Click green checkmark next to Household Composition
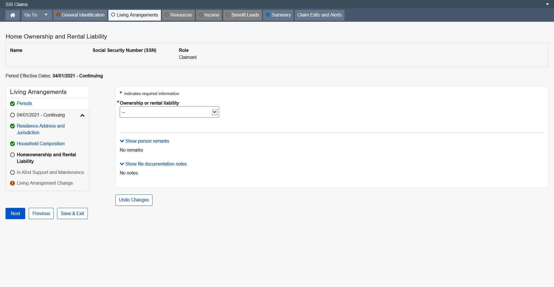 pos(12,144)
